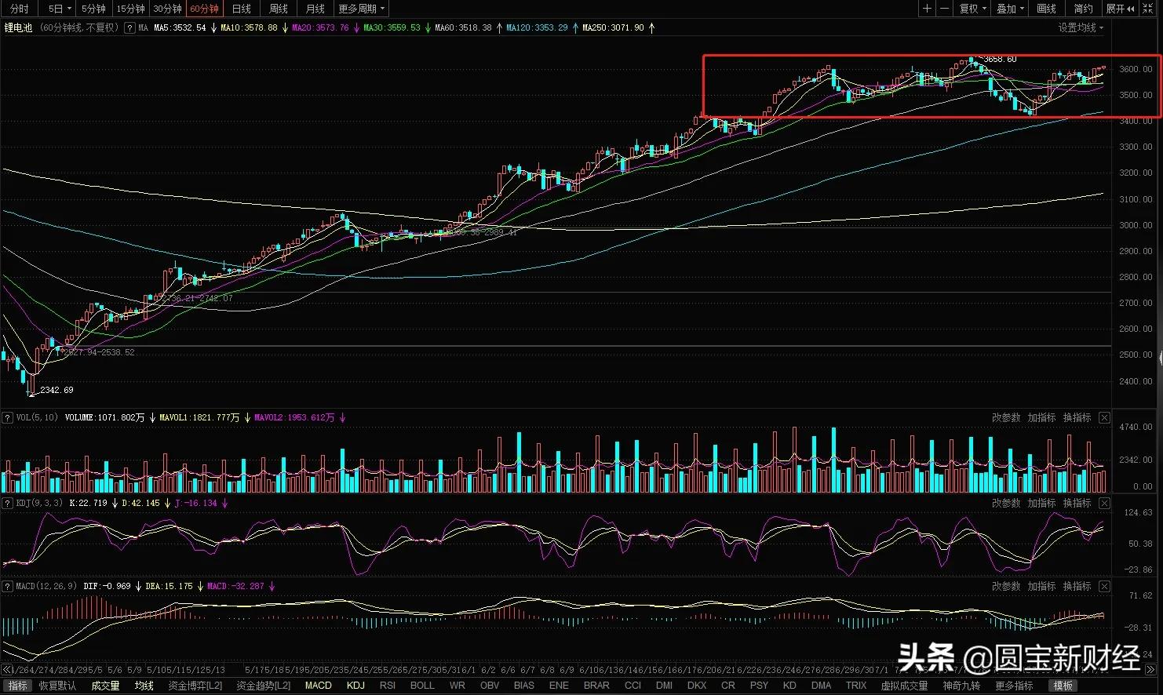Click 加指标 in the VOL panel
Image resolution: width=1163 pixels, height=695 pixels.
[x=1041, y=417]
